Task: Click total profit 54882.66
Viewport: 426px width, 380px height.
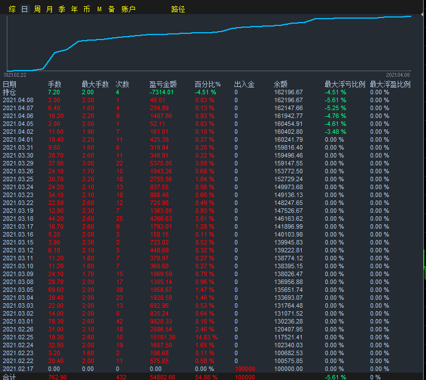Action: 163,377
